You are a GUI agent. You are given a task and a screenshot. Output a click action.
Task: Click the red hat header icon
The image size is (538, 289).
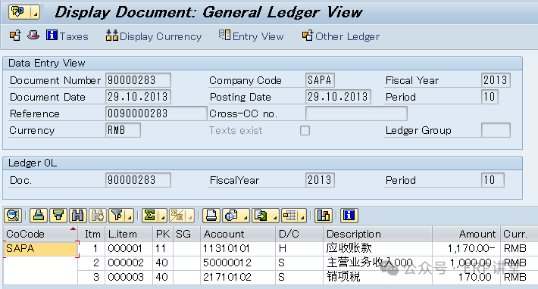tap(33, 36)
